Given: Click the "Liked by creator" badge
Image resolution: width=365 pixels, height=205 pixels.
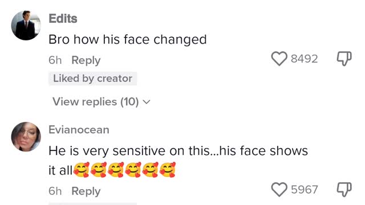Looking at the screenshot, I should click(x=92, y=79).
